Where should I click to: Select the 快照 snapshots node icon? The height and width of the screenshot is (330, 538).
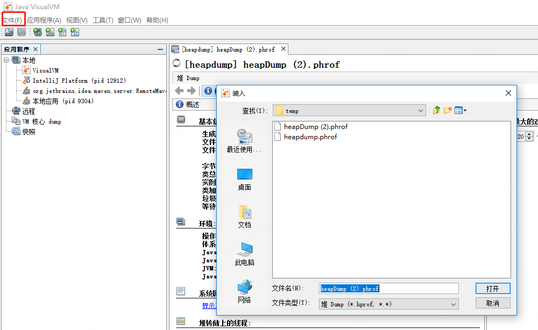point(16,131)
